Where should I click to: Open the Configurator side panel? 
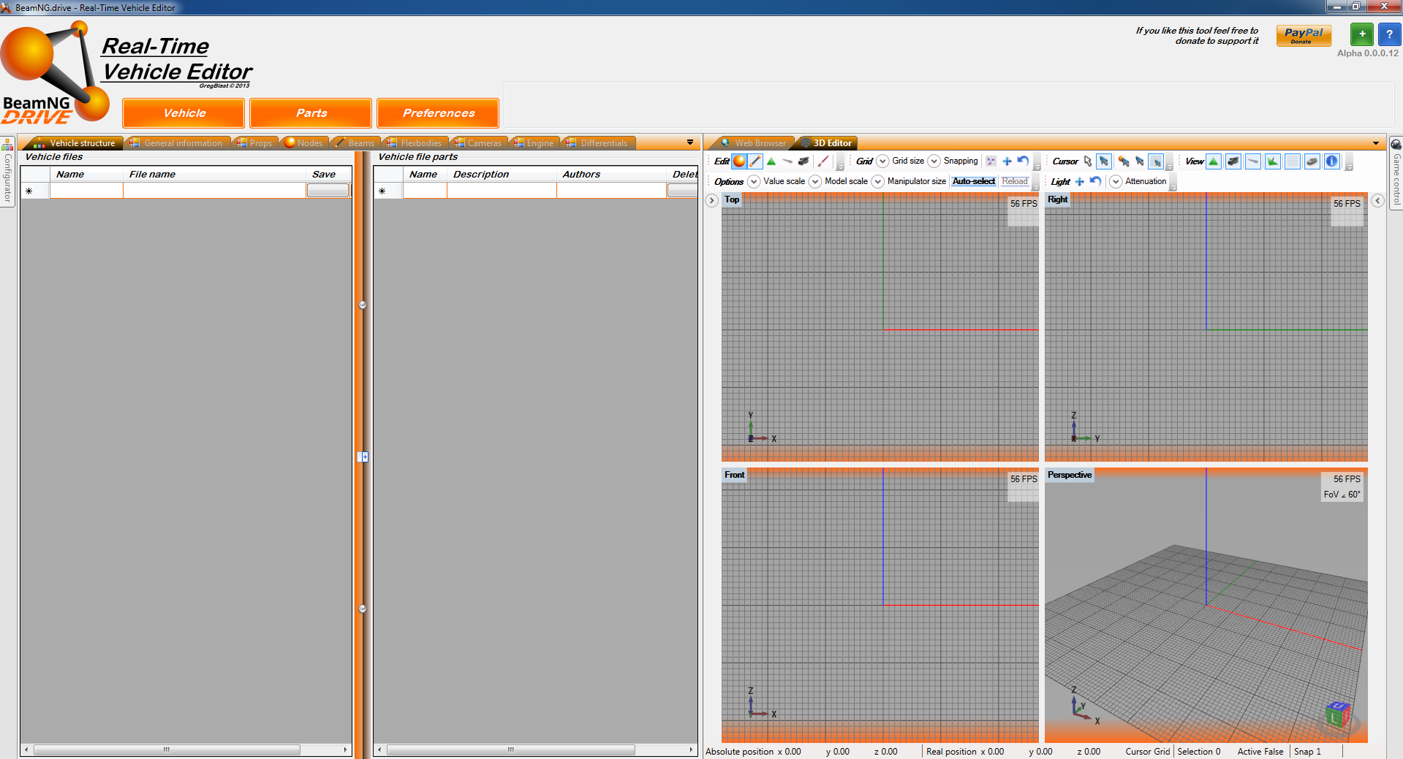(7, 172)
